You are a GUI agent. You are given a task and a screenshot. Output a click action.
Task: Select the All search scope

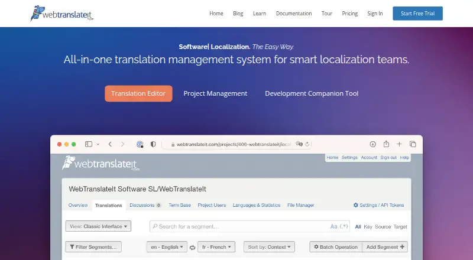click(x=358, y=226)
